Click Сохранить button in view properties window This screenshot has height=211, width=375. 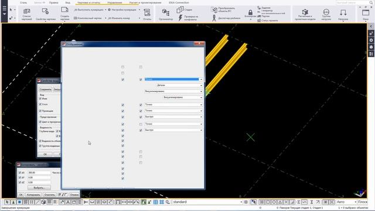46,89
